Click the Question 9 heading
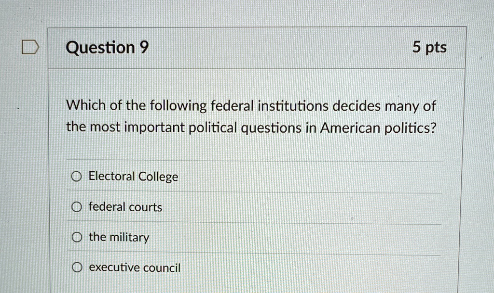The height and width of the screenshot is (293, 494). 107,48
